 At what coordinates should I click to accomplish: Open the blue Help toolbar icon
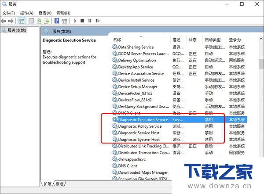click(x=56, y=21)
